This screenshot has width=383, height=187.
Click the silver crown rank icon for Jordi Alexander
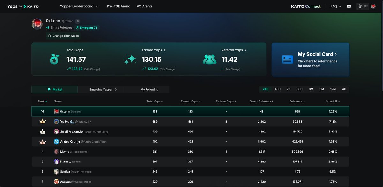[42, 131]
